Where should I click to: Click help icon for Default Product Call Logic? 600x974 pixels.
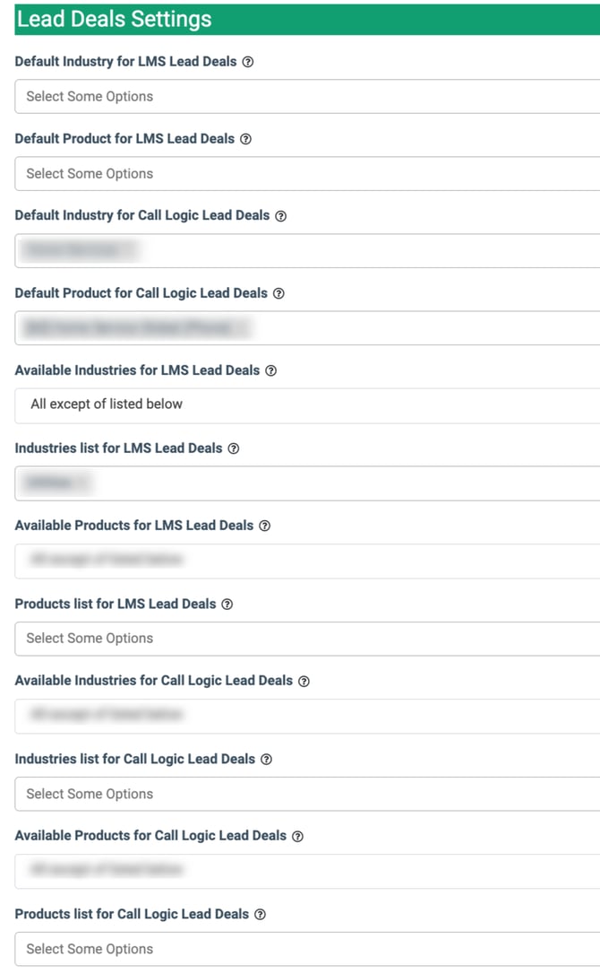[279, 293]
